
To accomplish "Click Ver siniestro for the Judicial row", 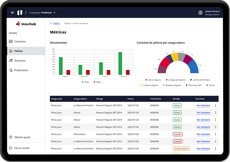I will pyautogui.click(x=203, y=134).
